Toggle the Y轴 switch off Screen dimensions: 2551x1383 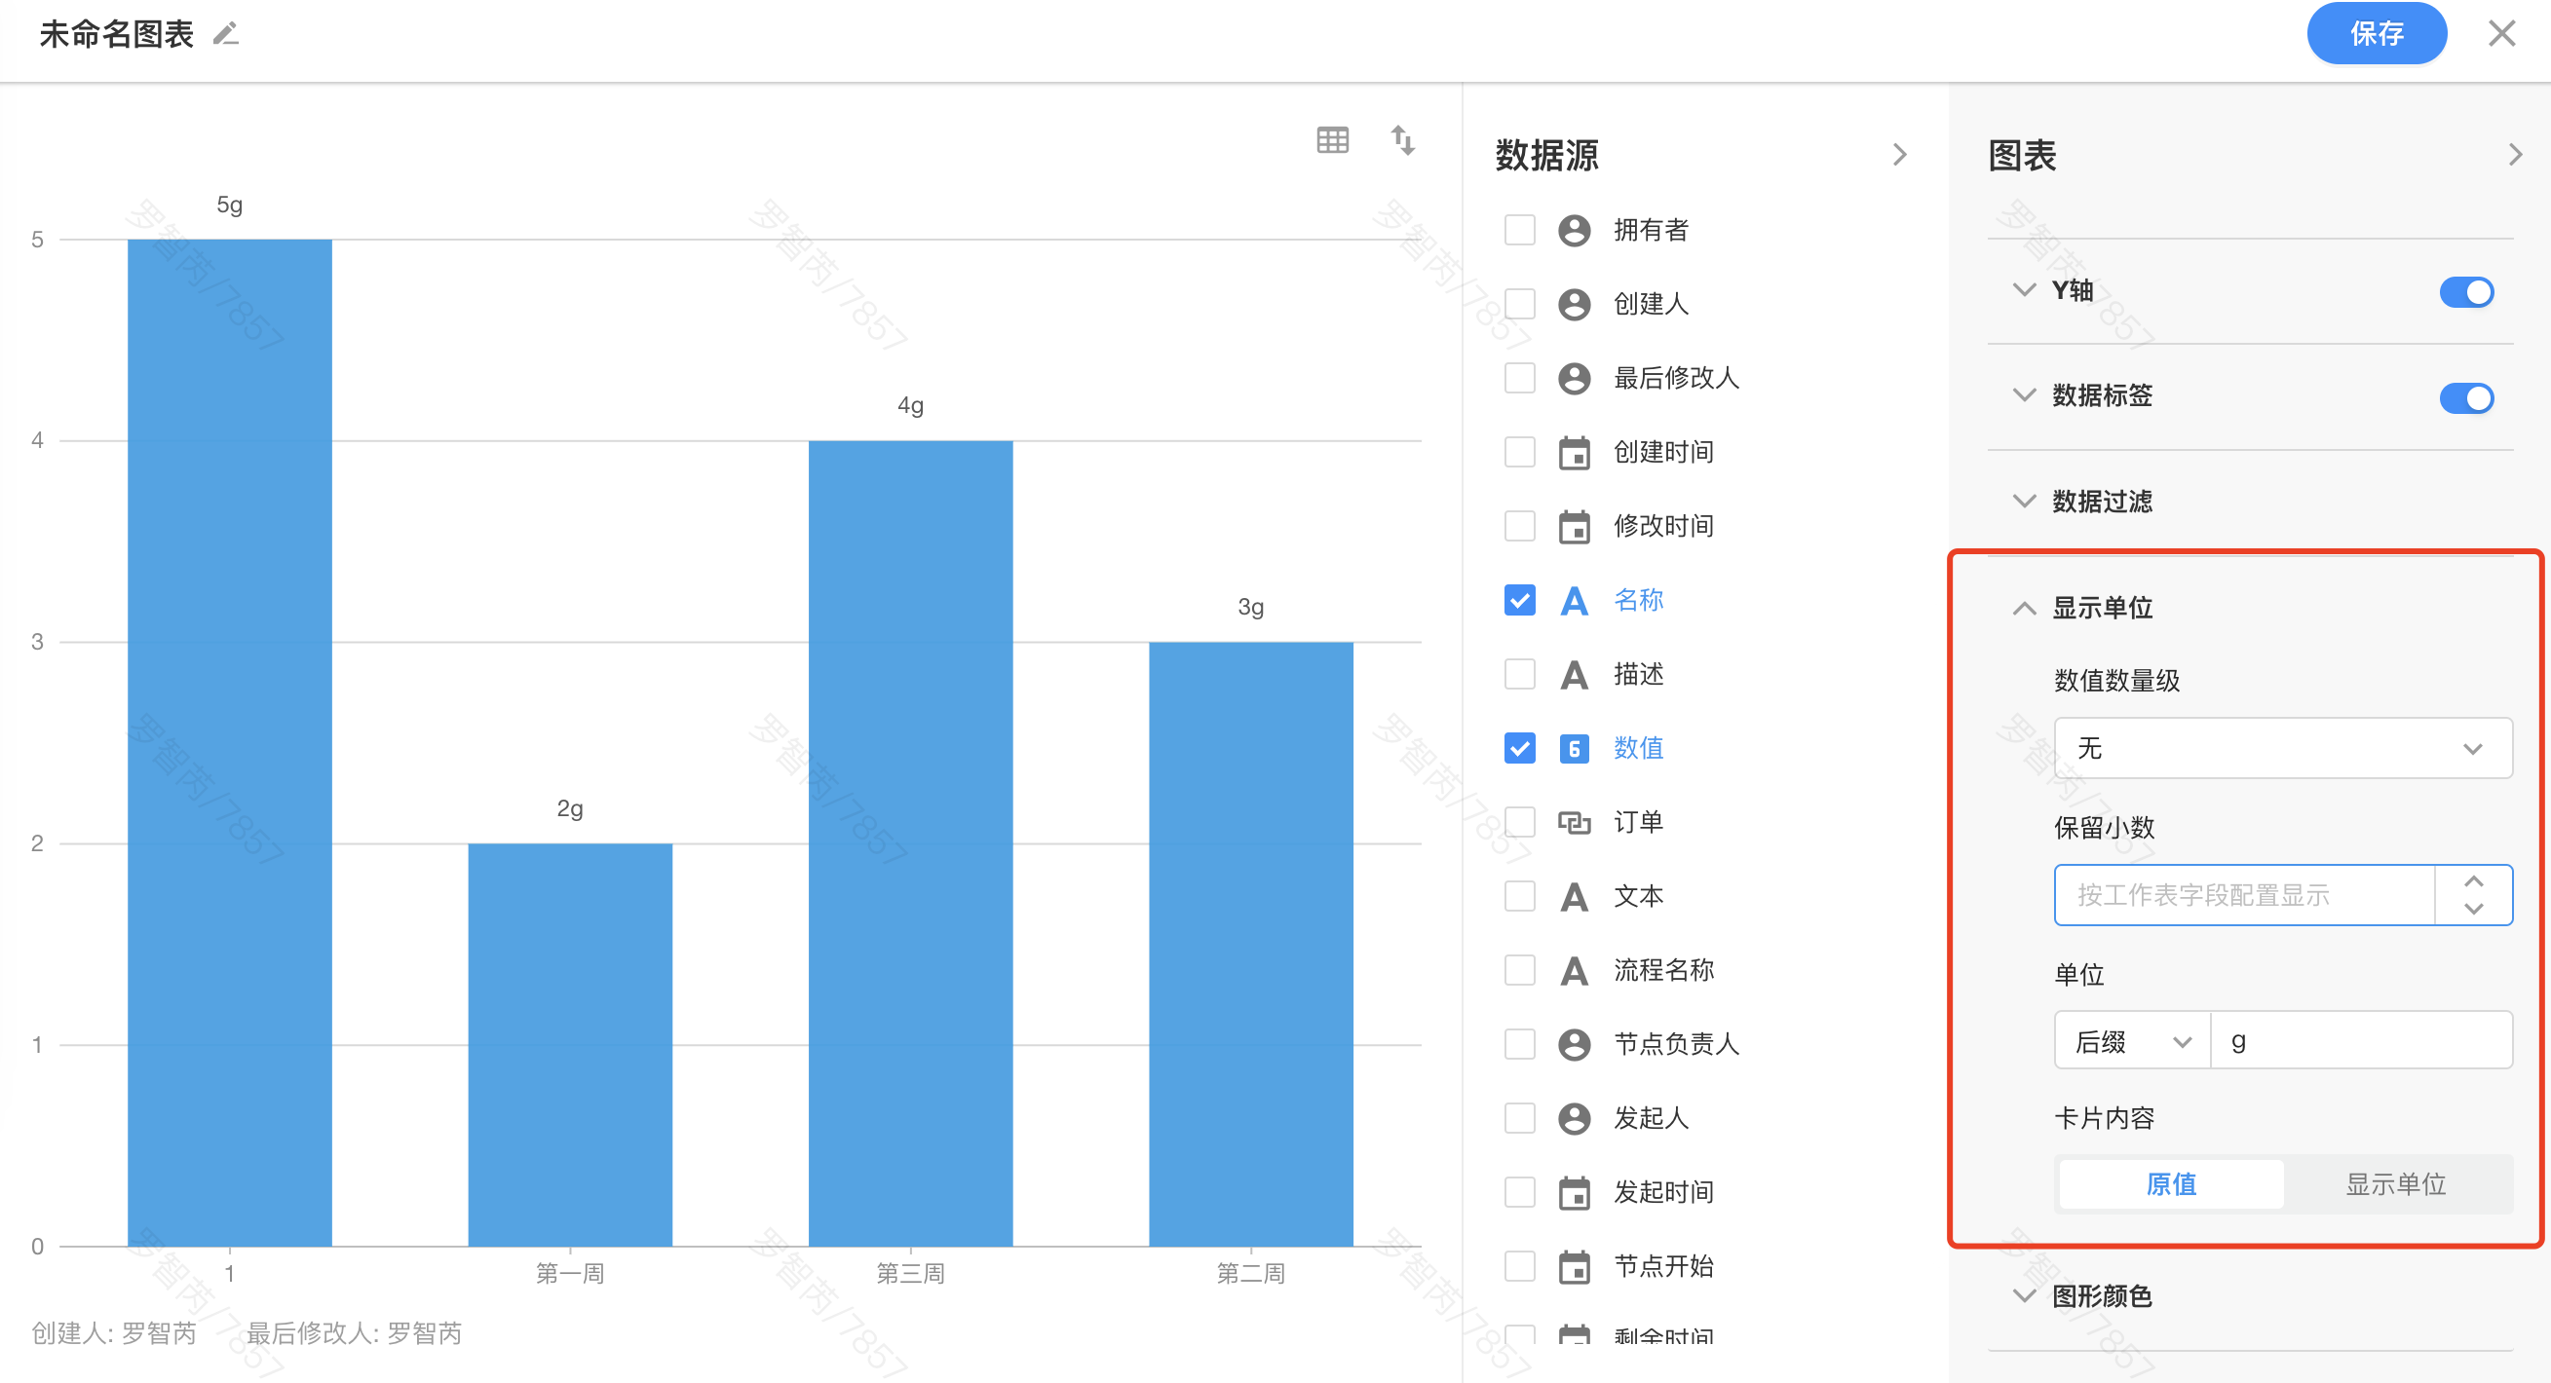tap(2466, 292)
